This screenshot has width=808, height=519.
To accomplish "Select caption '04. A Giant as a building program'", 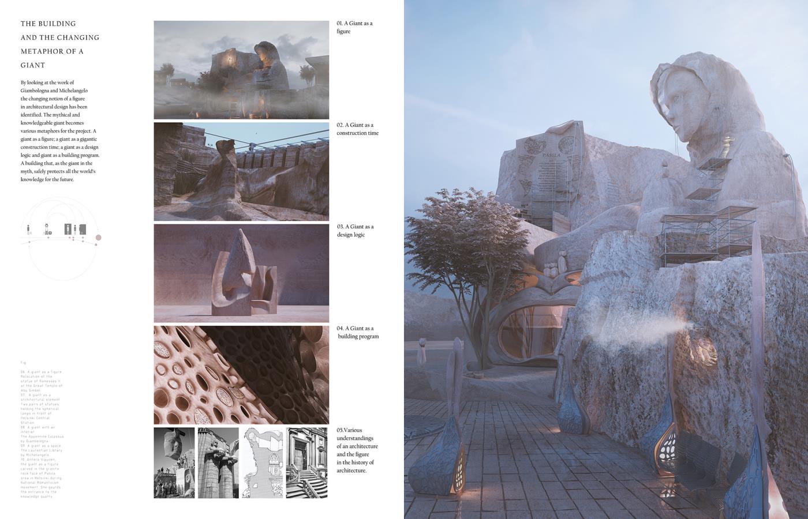I will pyautogui.click(x=357, y=332).
